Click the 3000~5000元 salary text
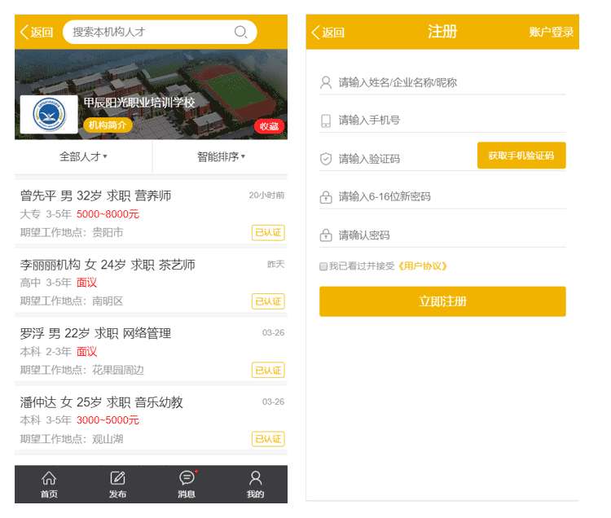Viewport: 611px width, 518px height. pos(108,420)
